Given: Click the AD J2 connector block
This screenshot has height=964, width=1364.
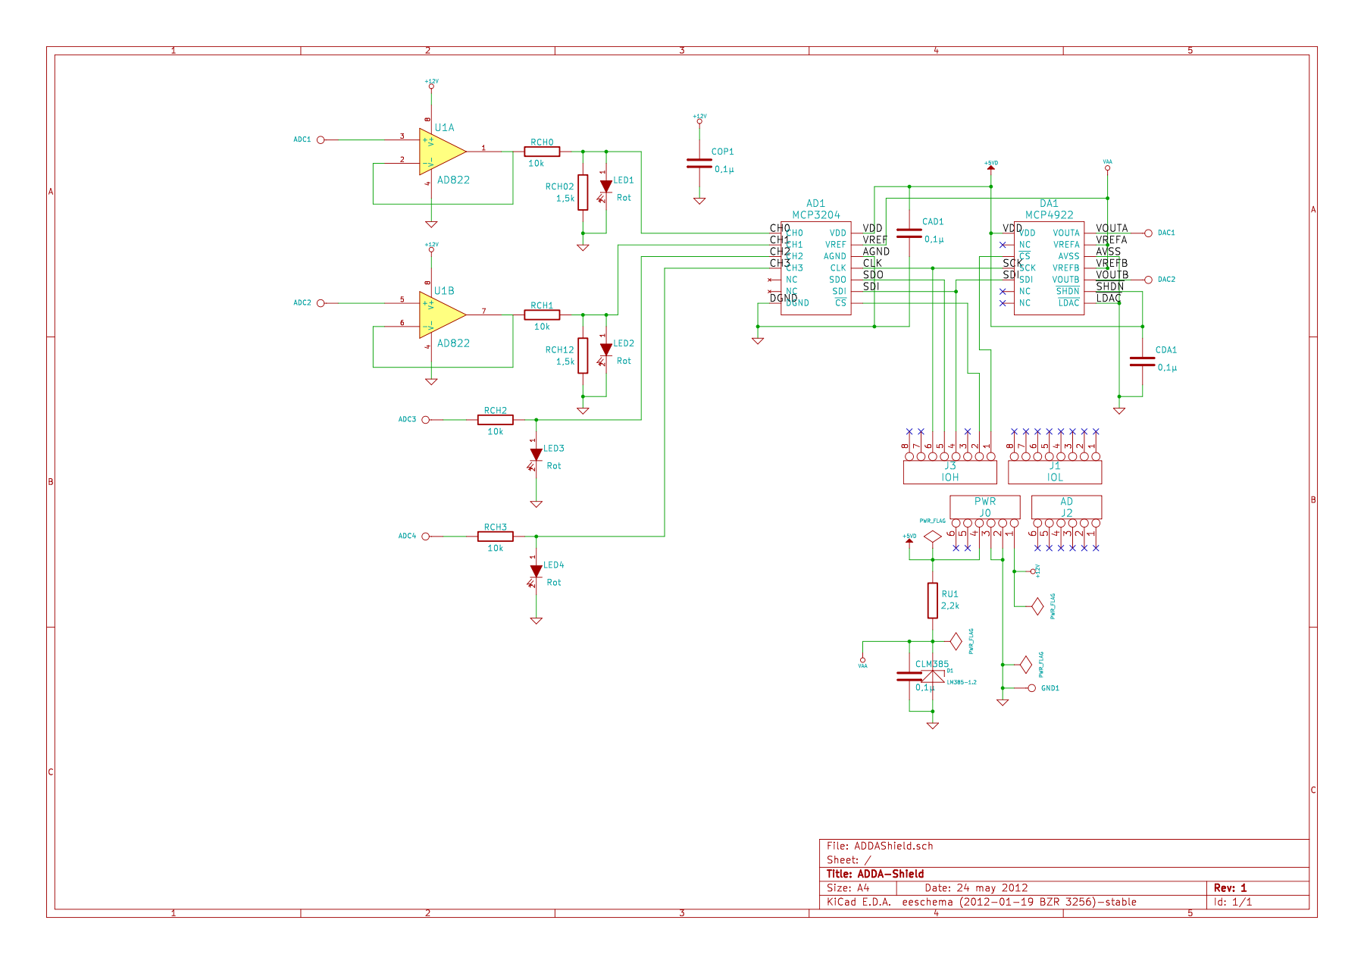Looking at the screenshot, I should [x=1066, y=507].
